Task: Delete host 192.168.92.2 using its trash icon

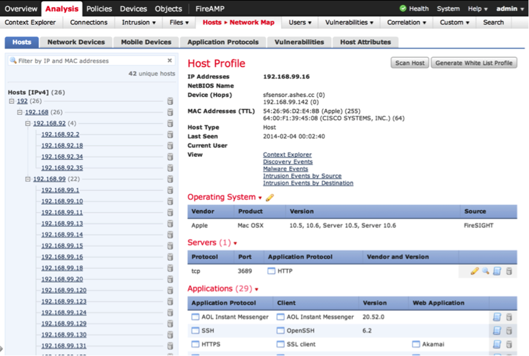Action: coord(171,134)
